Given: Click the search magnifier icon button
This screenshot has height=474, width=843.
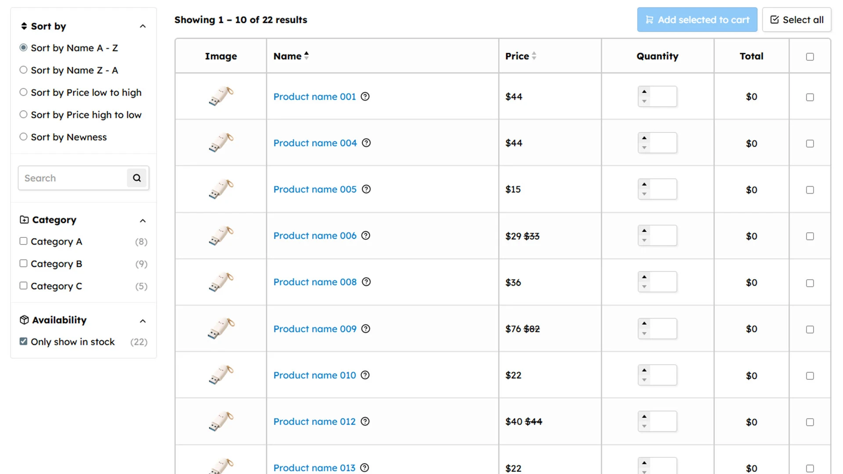Looking at the screenshot, I should 137,178.
